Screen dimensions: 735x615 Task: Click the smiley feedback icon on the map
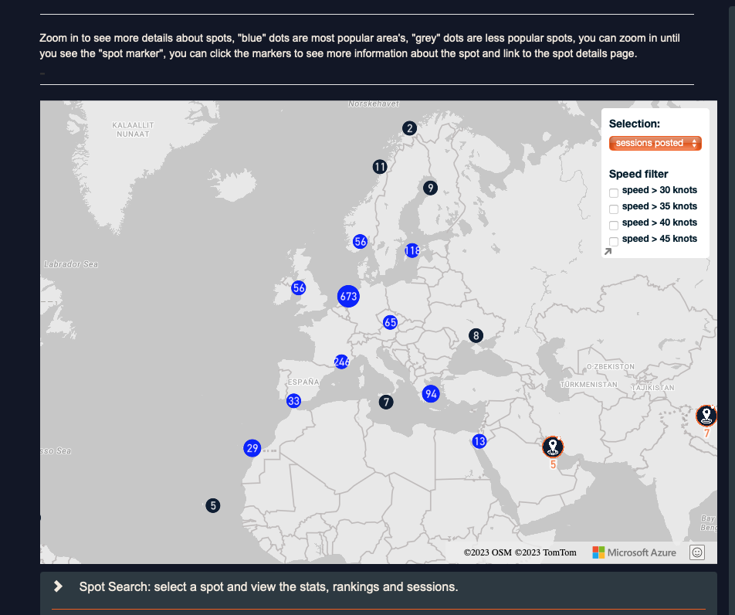point(696,552)
